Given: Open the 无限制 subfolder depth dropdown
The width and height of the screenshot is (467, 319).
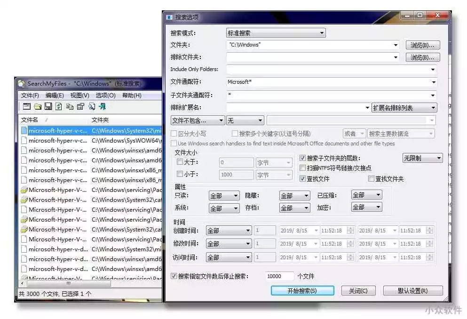Looking at the screenshot, I should pos(422,158).
